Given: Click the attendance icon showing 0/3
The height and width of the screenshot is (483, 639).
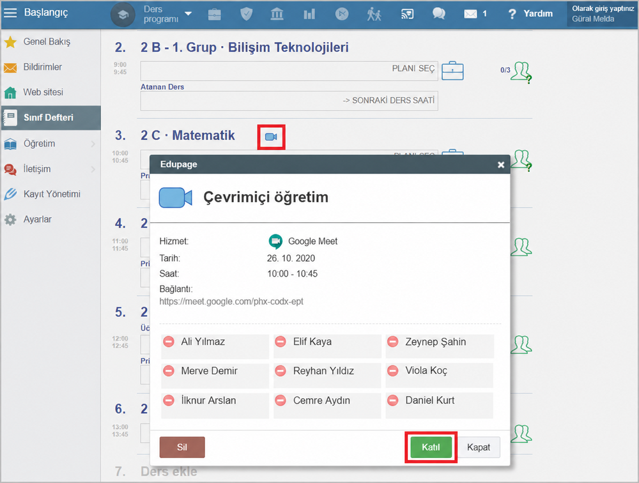Looking at the screenshot, I should coord(521,73).
